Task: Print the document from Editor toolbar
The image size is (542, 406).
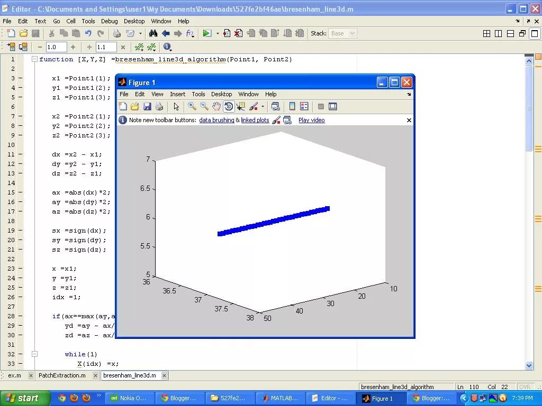Action: pos(117,33)
